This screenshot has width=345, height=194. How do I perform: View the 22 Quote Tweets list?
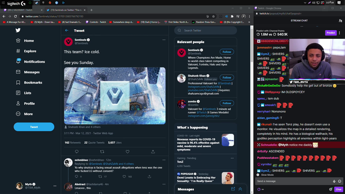click(x=94, y=142)
